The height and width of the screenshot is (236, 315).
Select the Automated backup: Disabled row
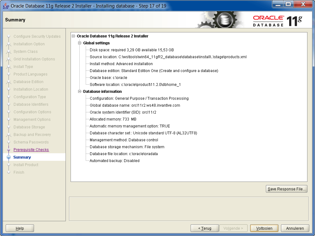[x=115, y=161]
